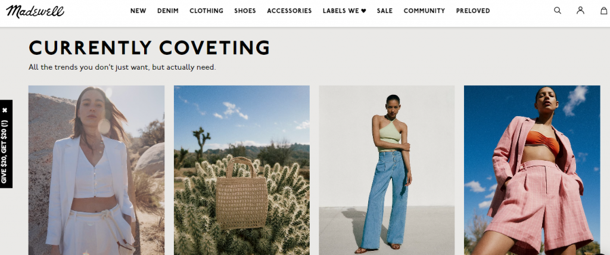The height and width of the screenshot is (255, 610).
Task: Open the ACCESSORIES menu
Action: point(289,11)
